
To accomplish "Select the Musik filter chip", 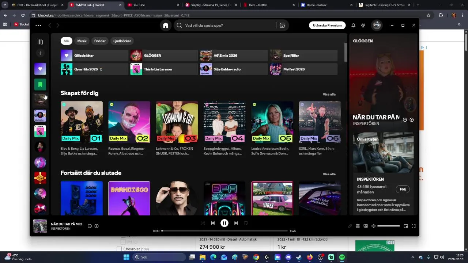I will click(x=82, y=41).
